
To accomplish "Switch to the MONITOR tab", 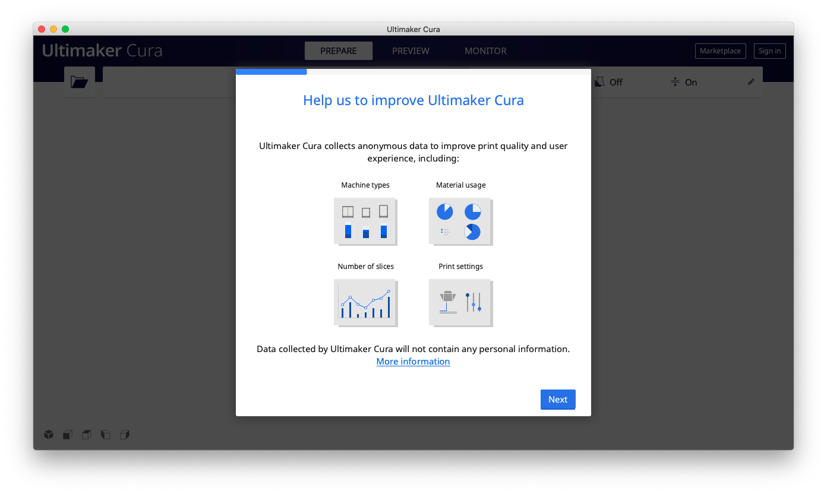I will tap(485, 51).
